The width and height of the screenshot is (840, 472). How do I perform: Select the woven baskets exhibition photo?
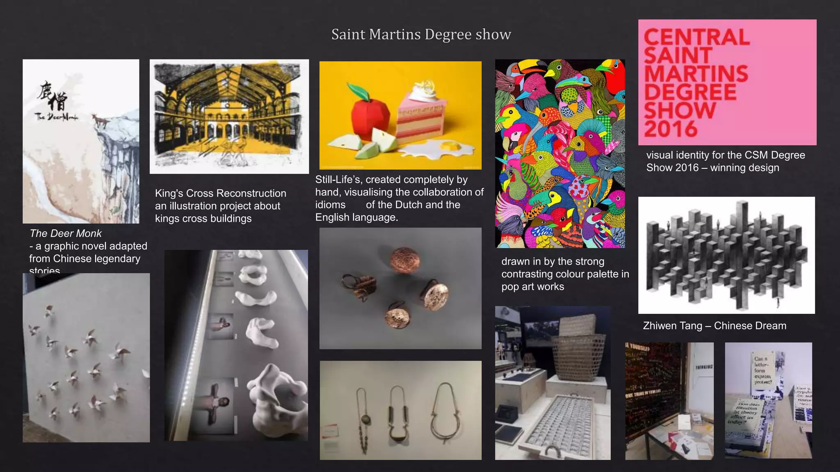point(552,383)
